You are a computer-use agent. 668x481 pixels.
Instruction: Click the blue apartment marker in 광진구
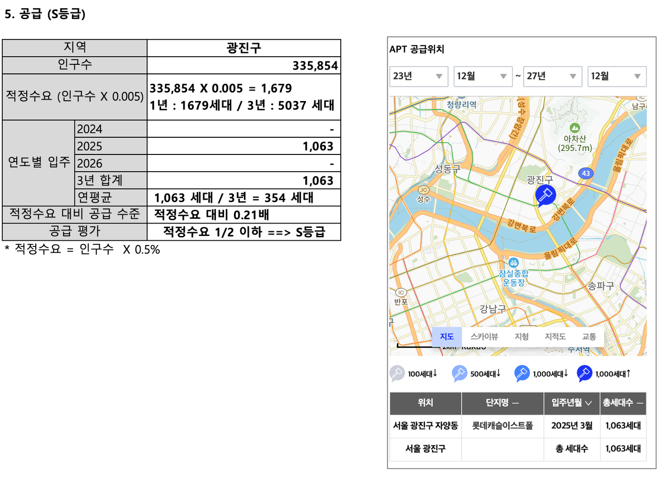pos(545,195)
